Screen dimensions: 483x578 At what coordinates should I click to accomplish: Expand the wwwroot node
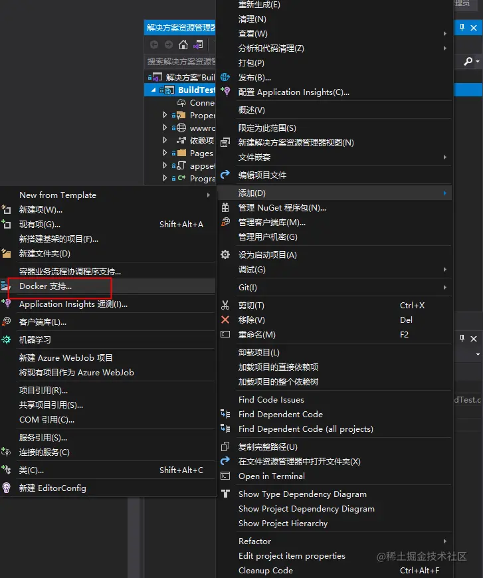pos(165,128)
